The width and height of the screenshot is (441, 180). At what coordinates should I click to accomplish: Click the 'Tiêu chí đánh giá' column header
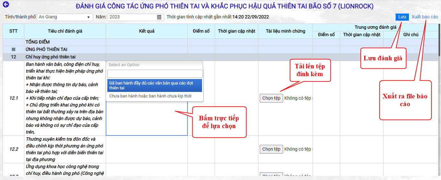coord(65,31)
